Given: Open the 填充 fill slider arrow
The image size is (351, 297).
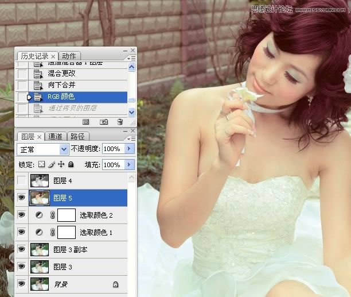Looking at the screenshot, I should pyautogui.click(x=129, y=165).
